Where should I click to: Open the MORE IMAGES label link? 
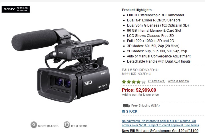tap(48, 126)
